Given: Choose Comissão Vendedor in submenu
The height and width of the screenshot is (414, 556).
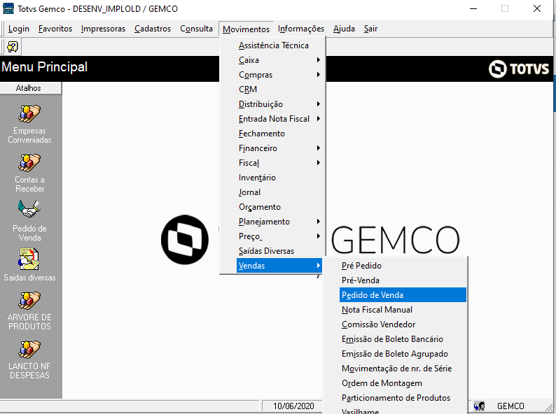Looking at the screenshot, I should coord(403,324).
